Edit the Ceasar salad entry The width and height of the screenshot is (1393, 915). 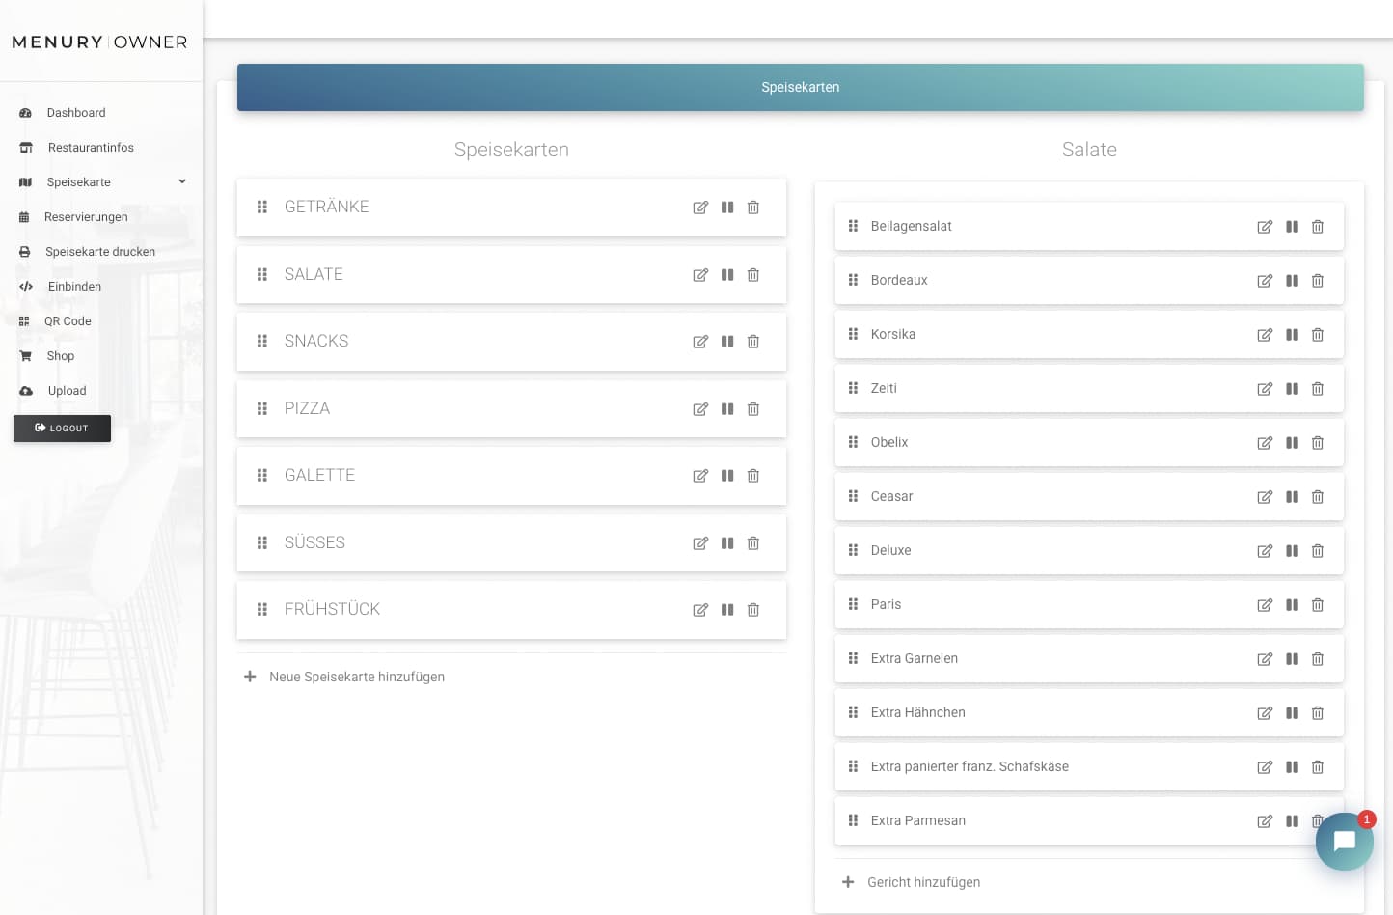coord(1265,497)
